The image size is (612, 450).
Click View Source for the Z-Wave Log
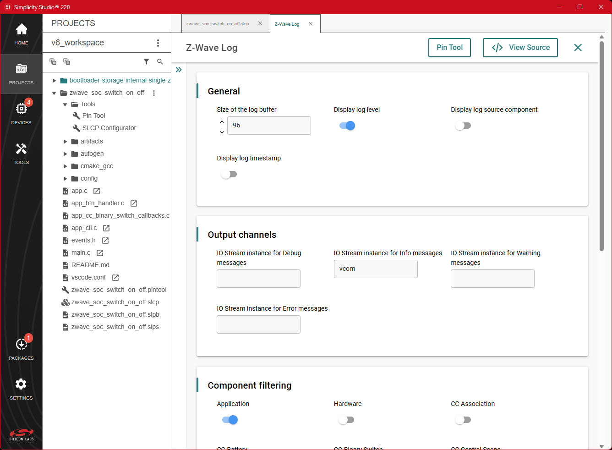point(520,47)
